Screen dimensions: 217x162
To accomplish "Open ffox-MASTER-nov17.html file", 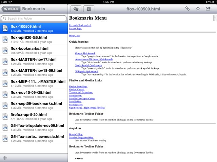I will pyautogui.click(x=34, y=62).
